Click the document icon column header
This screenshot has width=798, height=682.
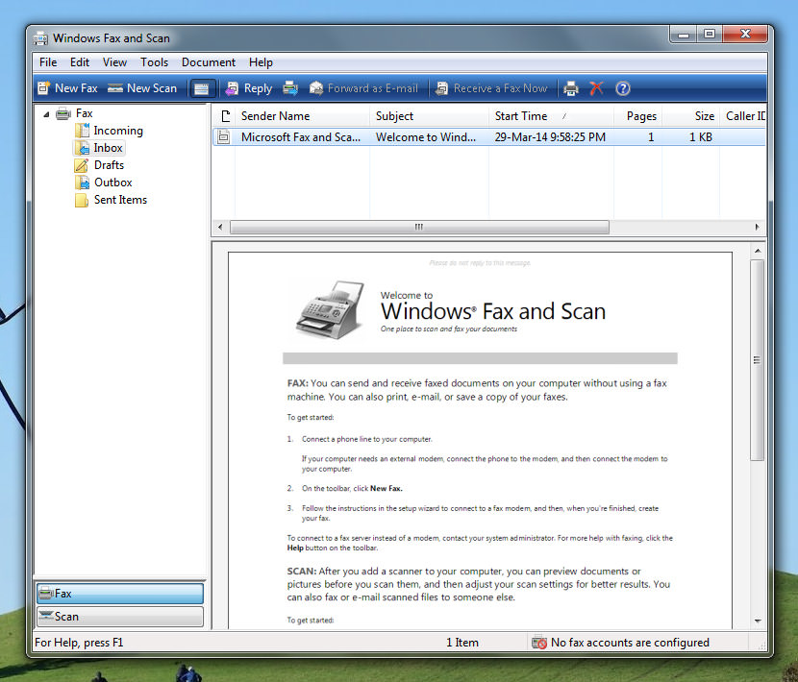(224, 116)
